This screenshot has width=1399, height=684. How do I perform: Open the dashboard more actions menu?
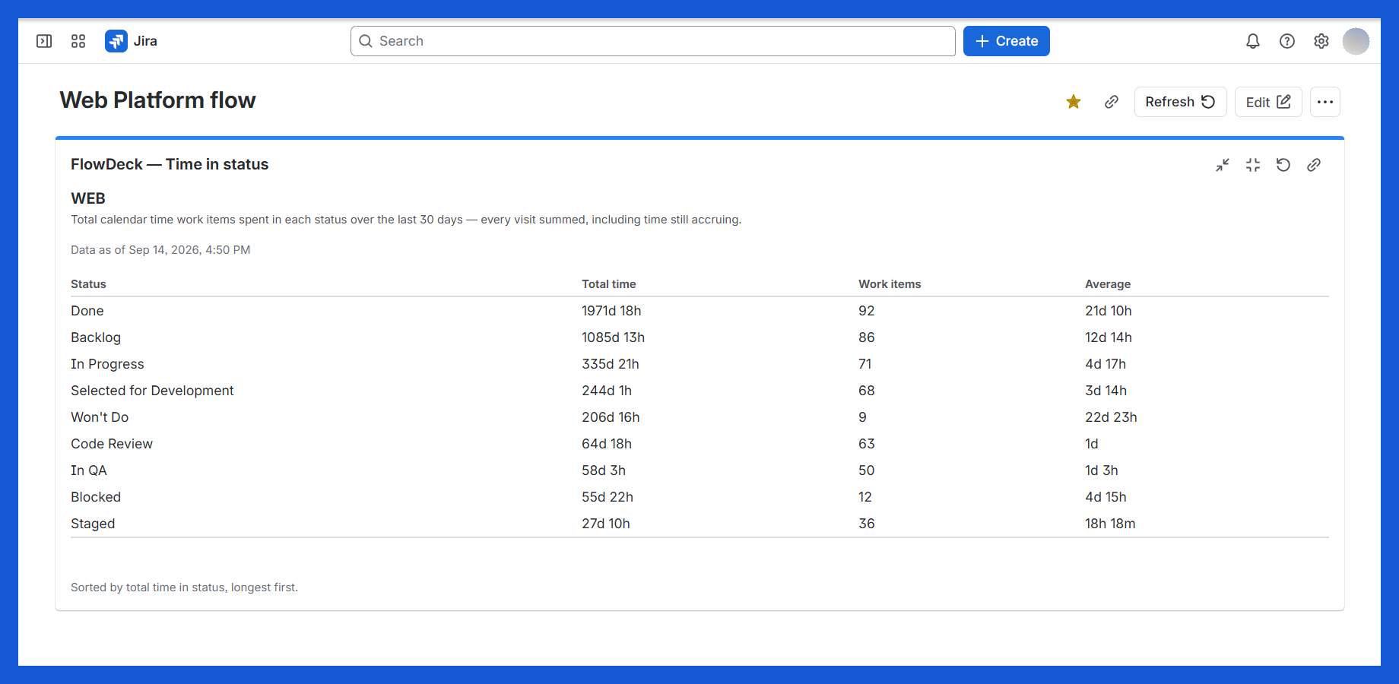(x=1325, y=102)
